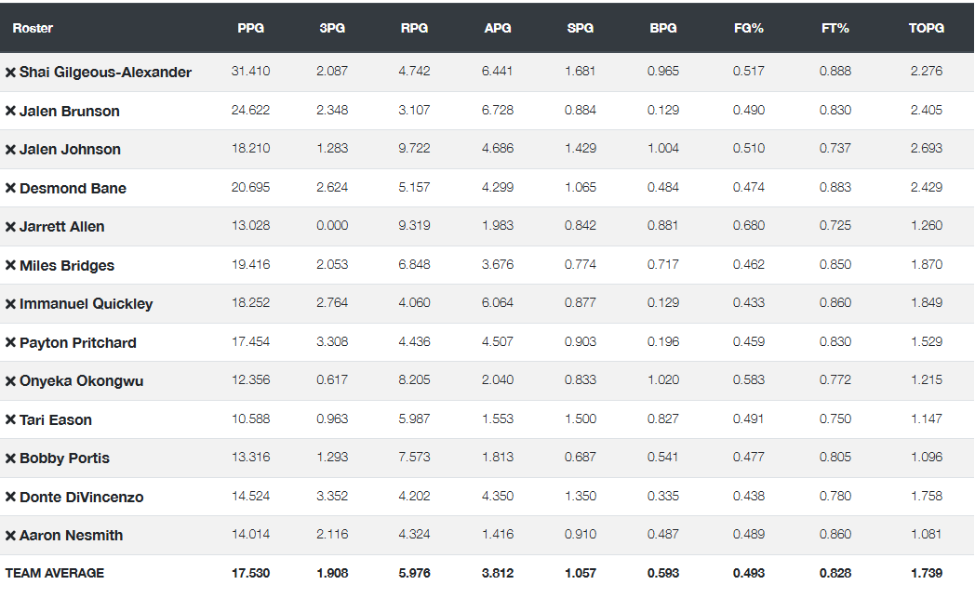Click the 3PG column header
The image size is (975, 598).
(332, 28)
